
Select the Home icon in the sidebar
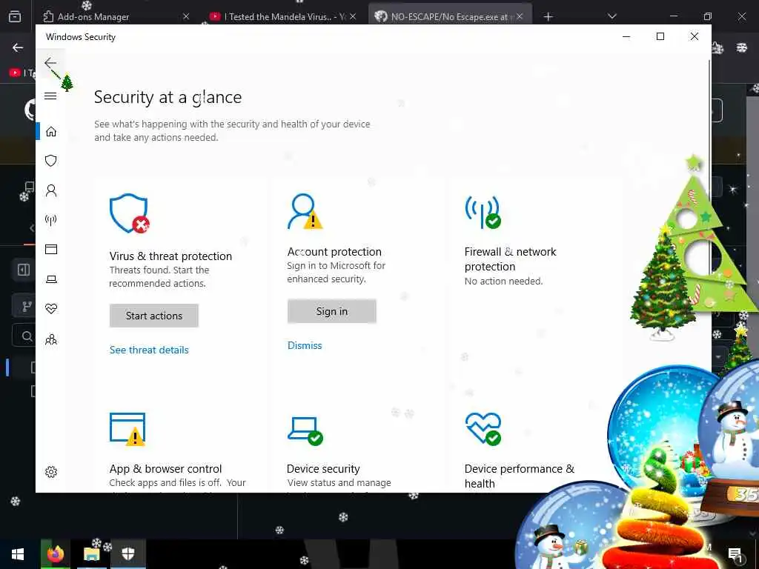[x=51, y=132]
